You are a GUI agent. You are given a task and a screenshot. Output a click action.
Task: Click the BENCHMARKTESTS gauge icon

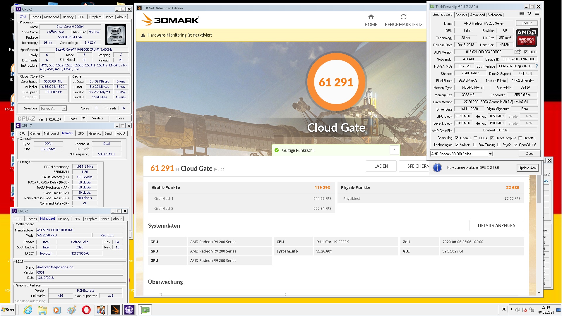(404, 17)
